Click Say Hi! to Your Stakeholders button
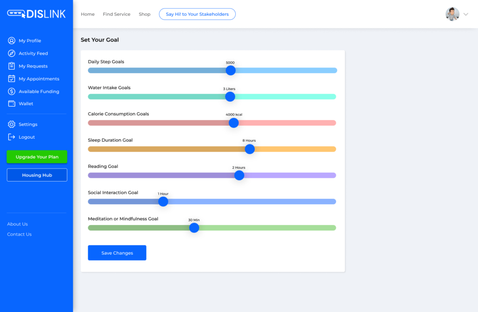This screenshot has height=312, width=478. pyautogui.click(x=197, y=14)
